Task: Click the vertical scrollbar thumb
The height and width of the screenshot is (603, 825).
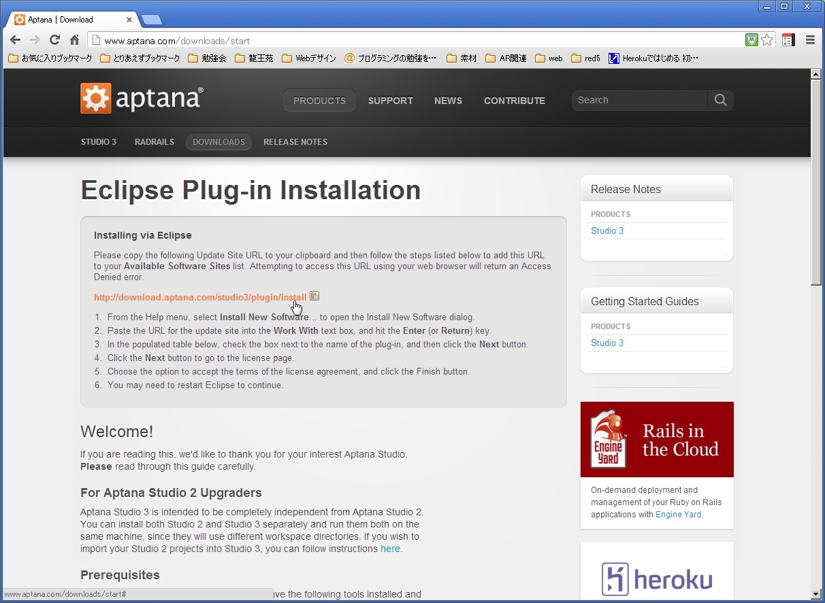Action: [816, 182]
